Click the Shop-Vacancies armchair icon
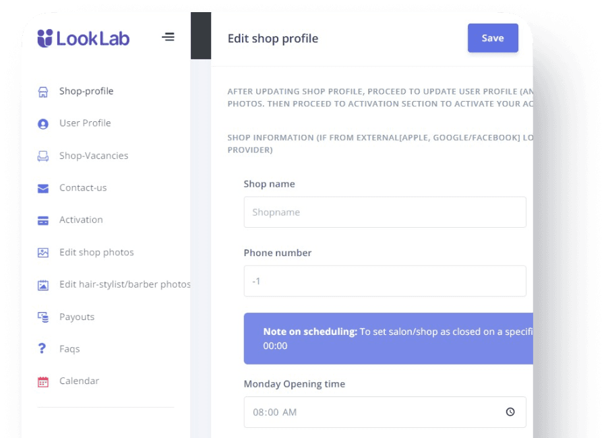 pyautogui.click(x=43, y=156)
